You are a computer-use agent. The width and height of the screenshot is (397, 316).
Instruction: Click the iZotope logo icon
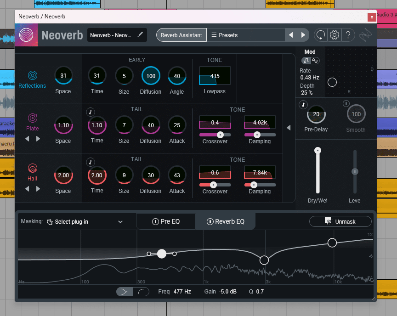pos(365,35)
